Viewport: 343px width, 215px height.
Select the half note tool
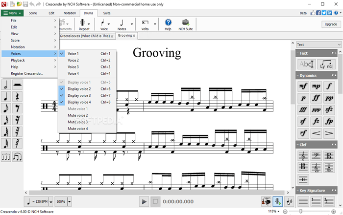coord(6,85)
